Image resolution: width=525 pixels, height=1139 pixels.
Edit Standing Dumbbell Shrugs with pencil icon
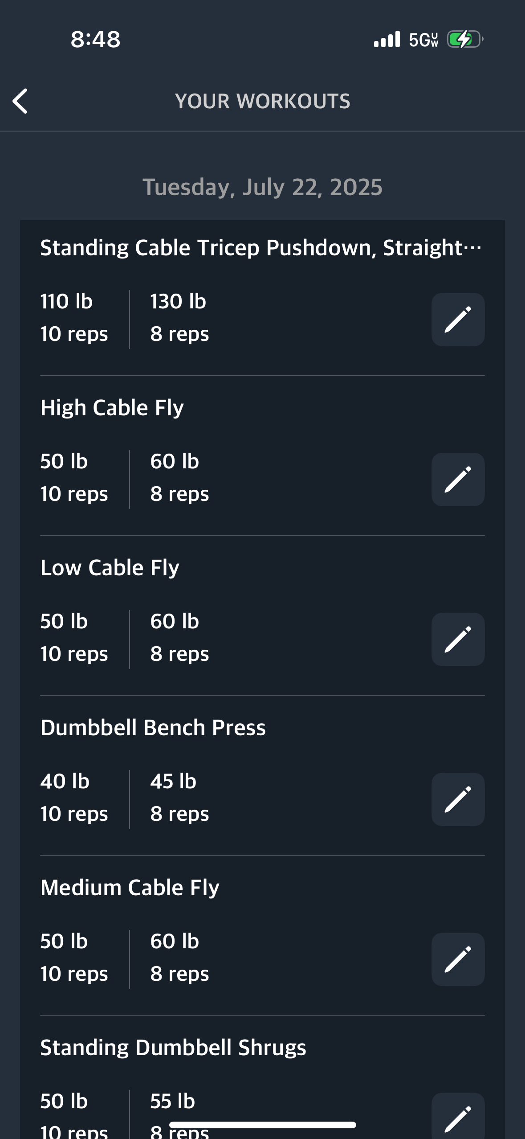[458, 1116]
